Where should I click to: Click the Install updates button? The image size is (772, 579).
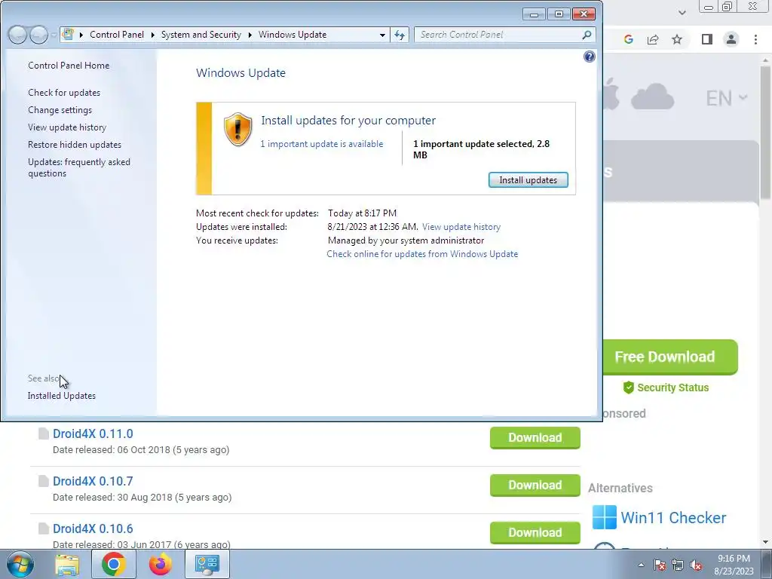coord(528,180)
